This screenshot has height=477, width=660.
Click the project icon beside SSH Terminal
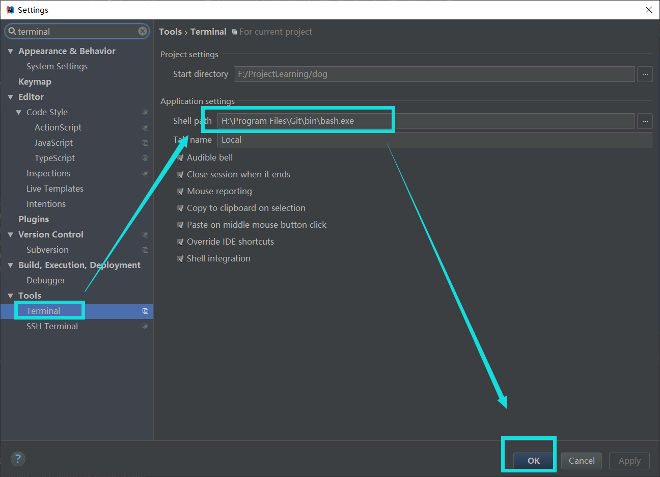point(145,326)
